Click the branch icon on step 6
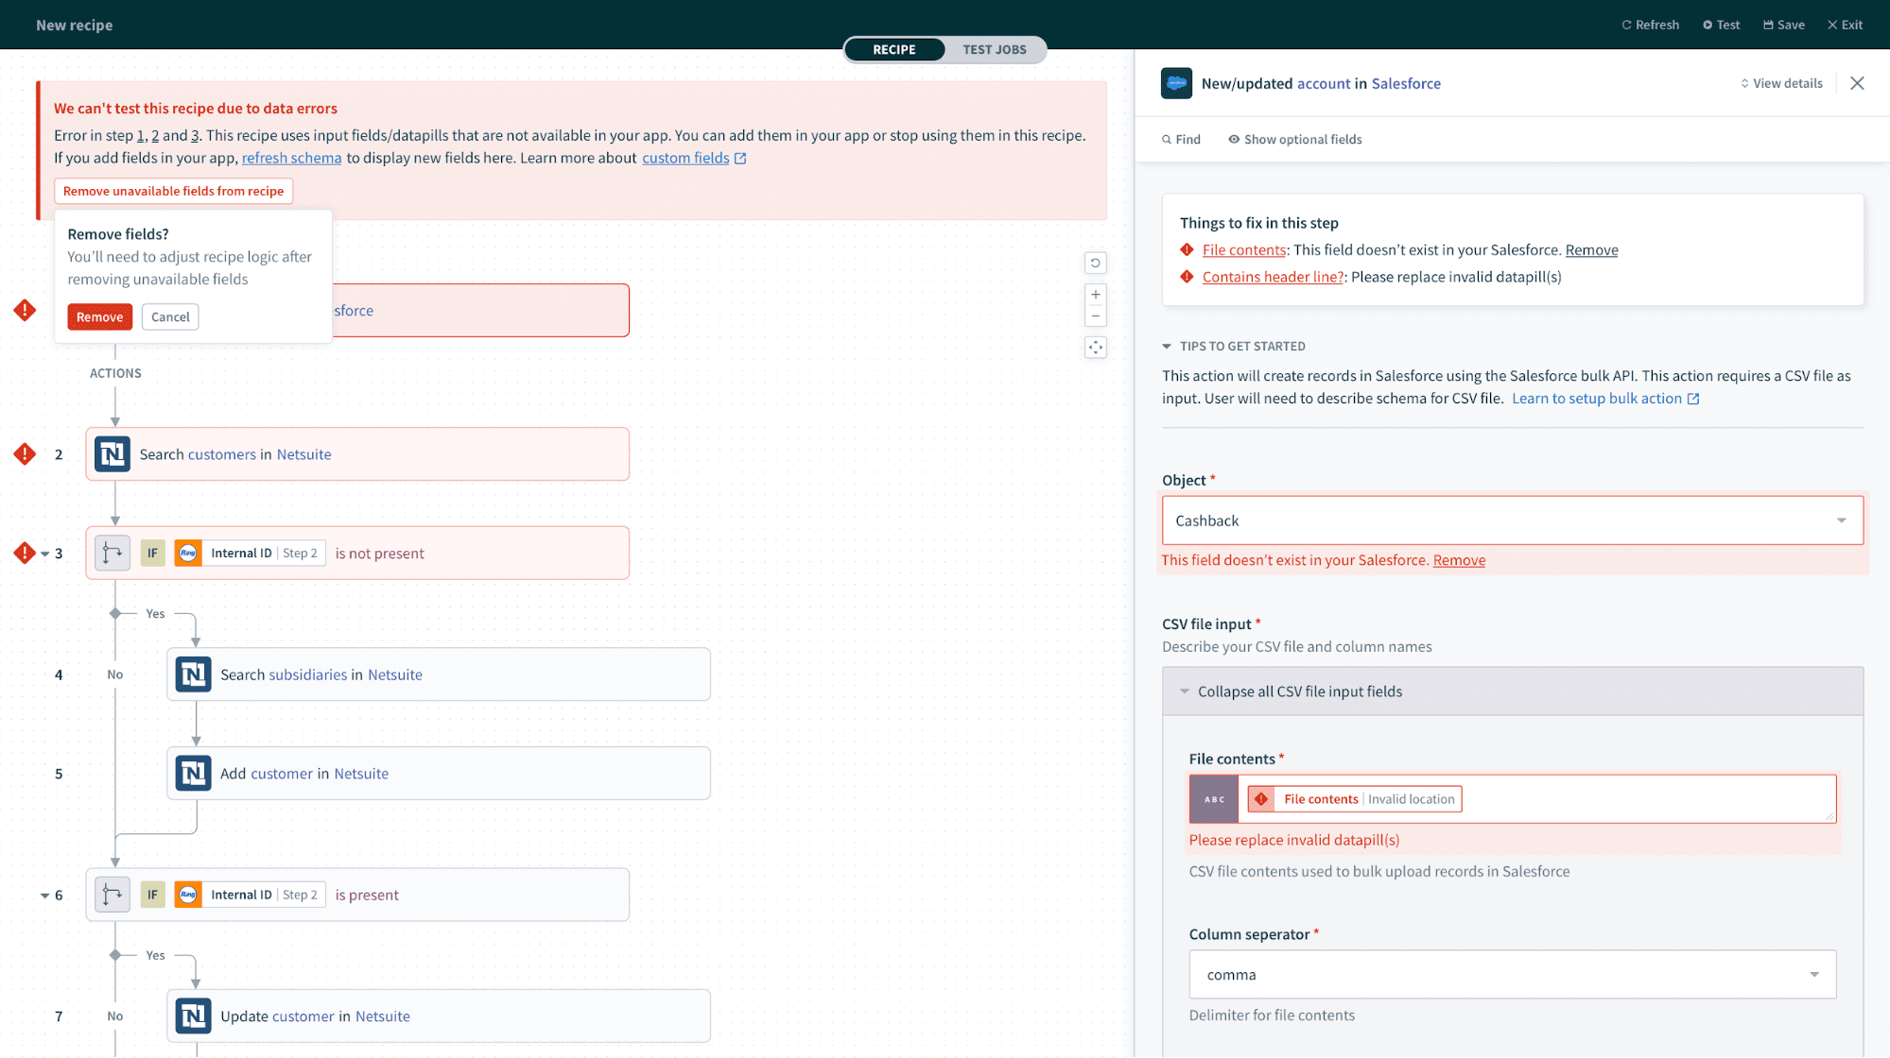The image size is (1890, 1058). (x=113, y=895)
